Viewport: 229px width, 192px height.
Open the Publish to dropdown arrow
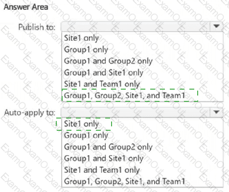(x=216, y=26)
